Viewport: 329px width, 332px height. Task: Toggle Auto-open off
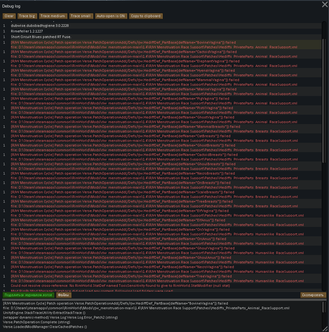coord(111,16)
